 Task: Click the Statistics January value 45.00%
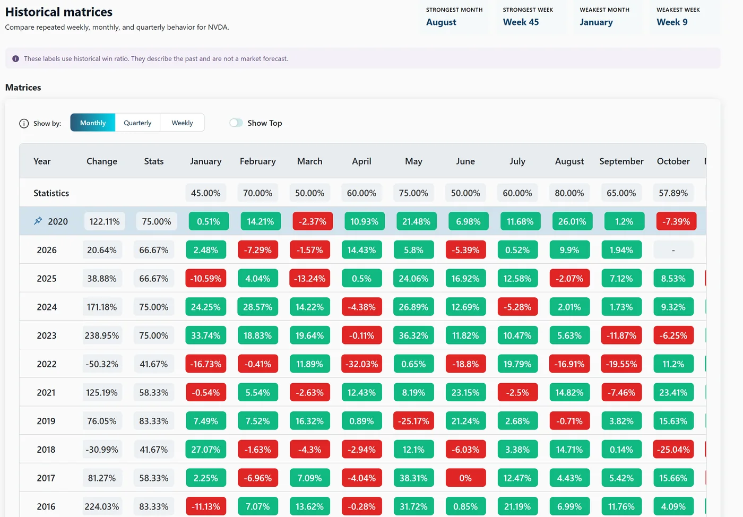[x=206, y=193]
